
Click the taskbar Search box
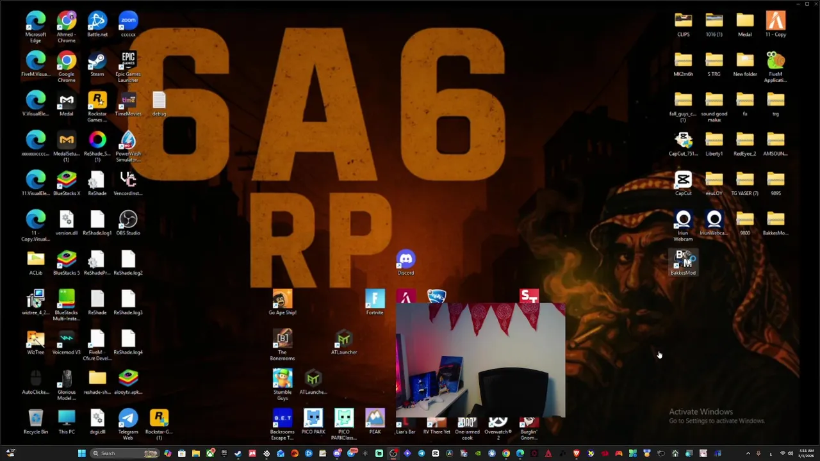coord(124,453)
